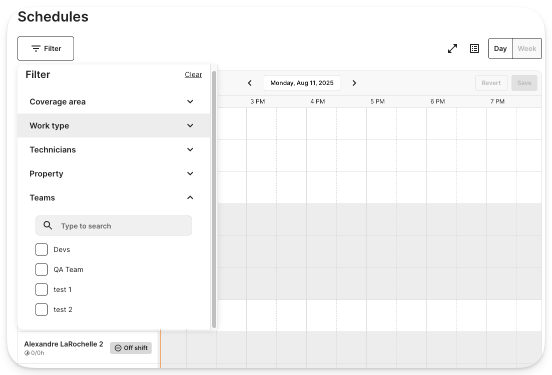This screenshot has width=552, height=375.
Task: Check the test 1 checkbox
Action: 41,289
